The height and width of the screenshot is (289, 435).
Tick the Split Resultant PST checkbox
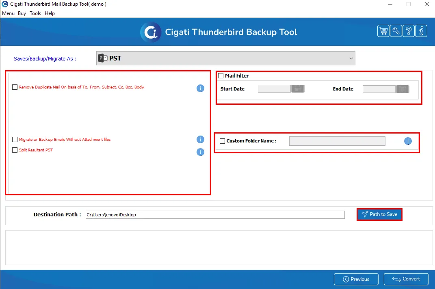15,150
